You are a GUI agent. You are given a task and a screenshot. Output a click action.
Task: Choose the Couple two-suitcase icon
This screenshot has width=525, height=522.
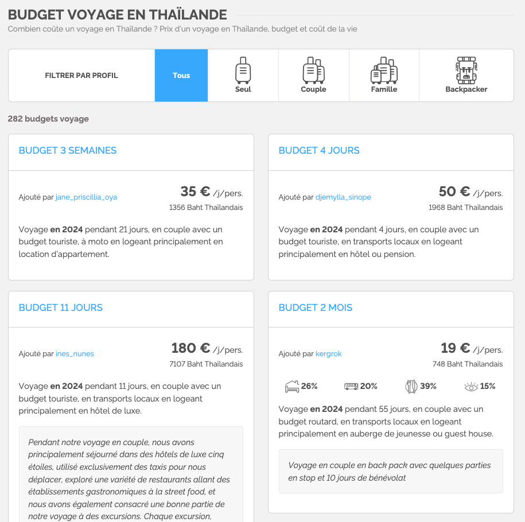(313, 71)
